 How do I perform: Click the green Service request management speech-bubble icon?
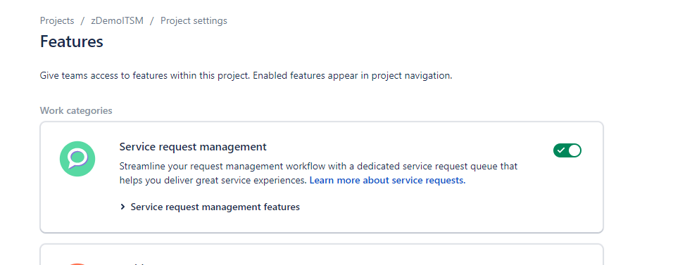[x=77, y=159]
